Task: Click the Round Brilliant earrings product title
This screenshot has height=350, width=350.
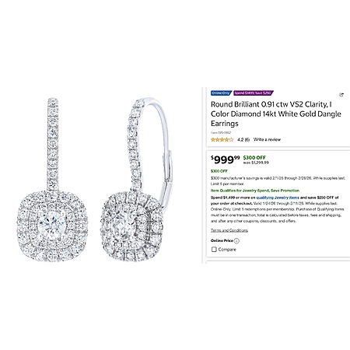Action: [275, 114]
